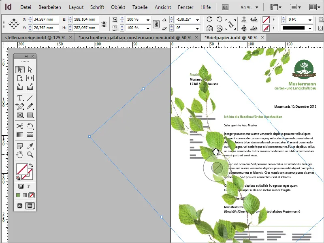The image size is (324, 243).
Task: Collapse toolbox with double-arrow button
Action: click(26, 56)
